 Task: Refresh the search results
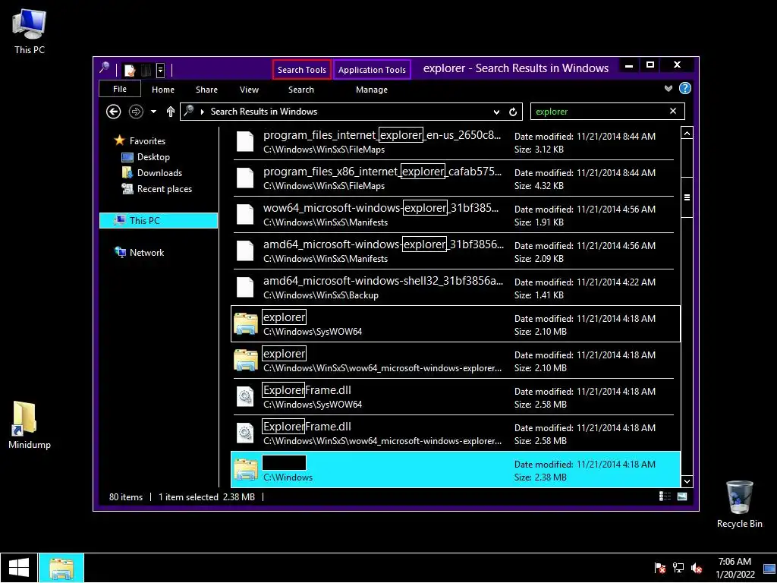tap(514, 112)
